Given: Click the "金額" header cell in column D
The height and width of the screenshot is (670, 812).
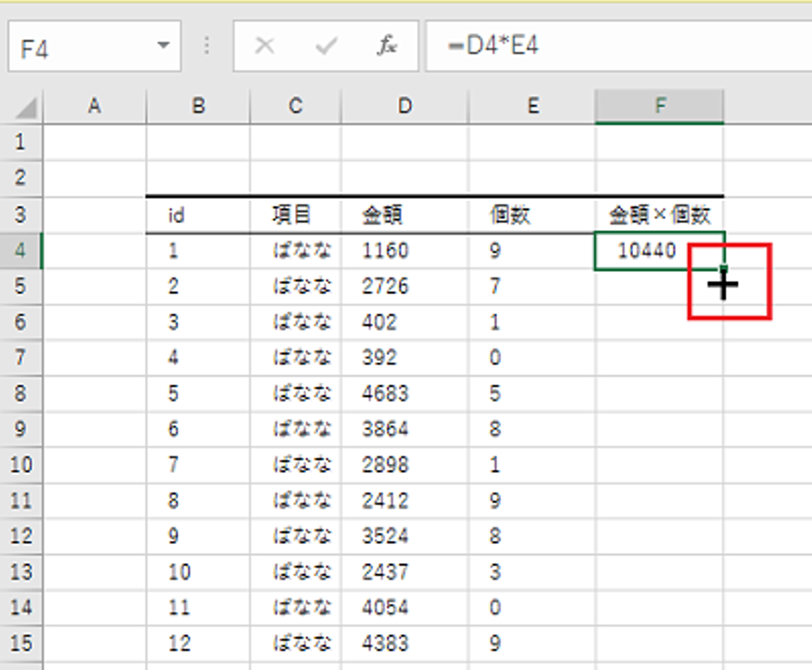Looking at the screenshot, I should pos(405,215).
